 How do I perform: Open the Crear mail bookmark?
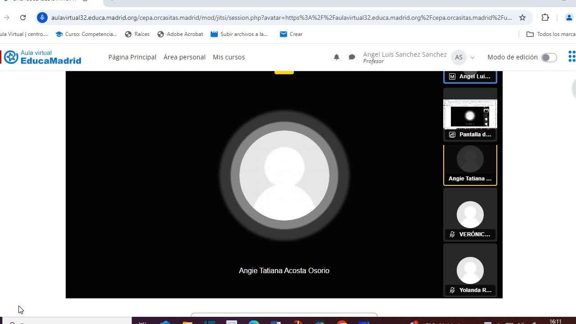[x=291, y=34]
